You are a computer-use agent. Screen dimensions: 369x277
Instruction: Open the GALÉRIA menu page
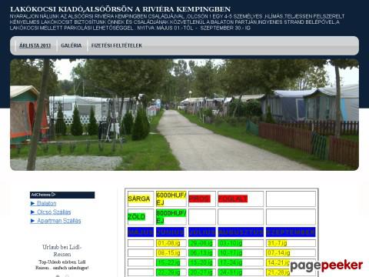tap(71, 45)
